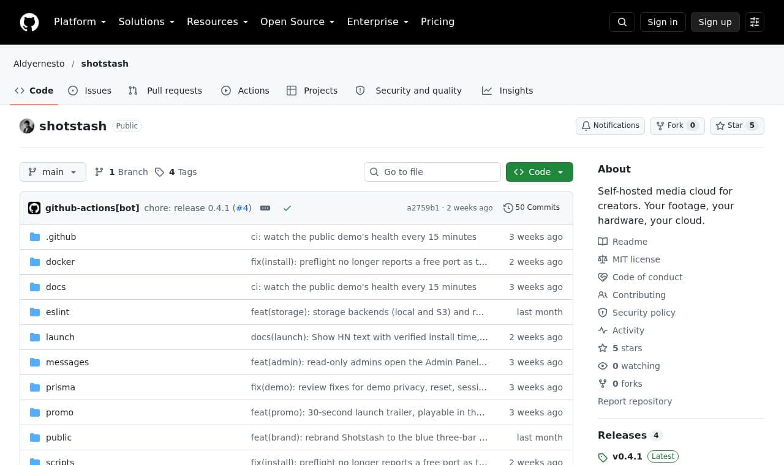Click the promo folder icon
Screen dimensions: 784x465
(x=35, y=412)
